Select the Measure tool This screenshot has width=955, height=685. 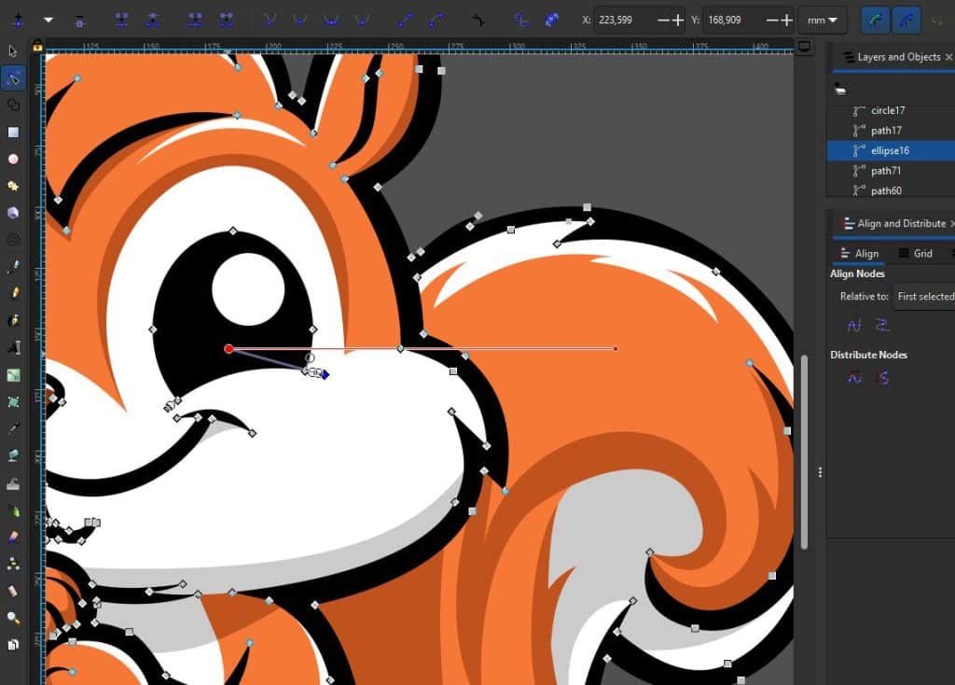pos(13,591)
